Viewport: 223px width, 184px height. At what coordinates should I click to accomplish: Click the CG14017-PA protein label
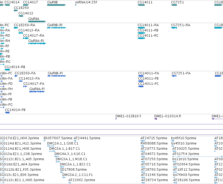(34, 84)
